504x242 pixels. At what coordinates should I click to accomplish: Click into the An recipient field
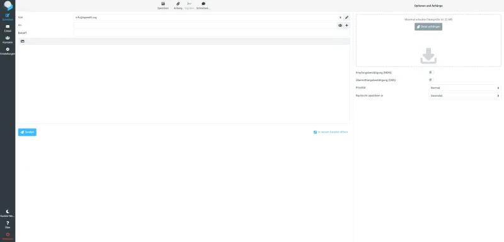pyautogui.click(x=205, y=25)
